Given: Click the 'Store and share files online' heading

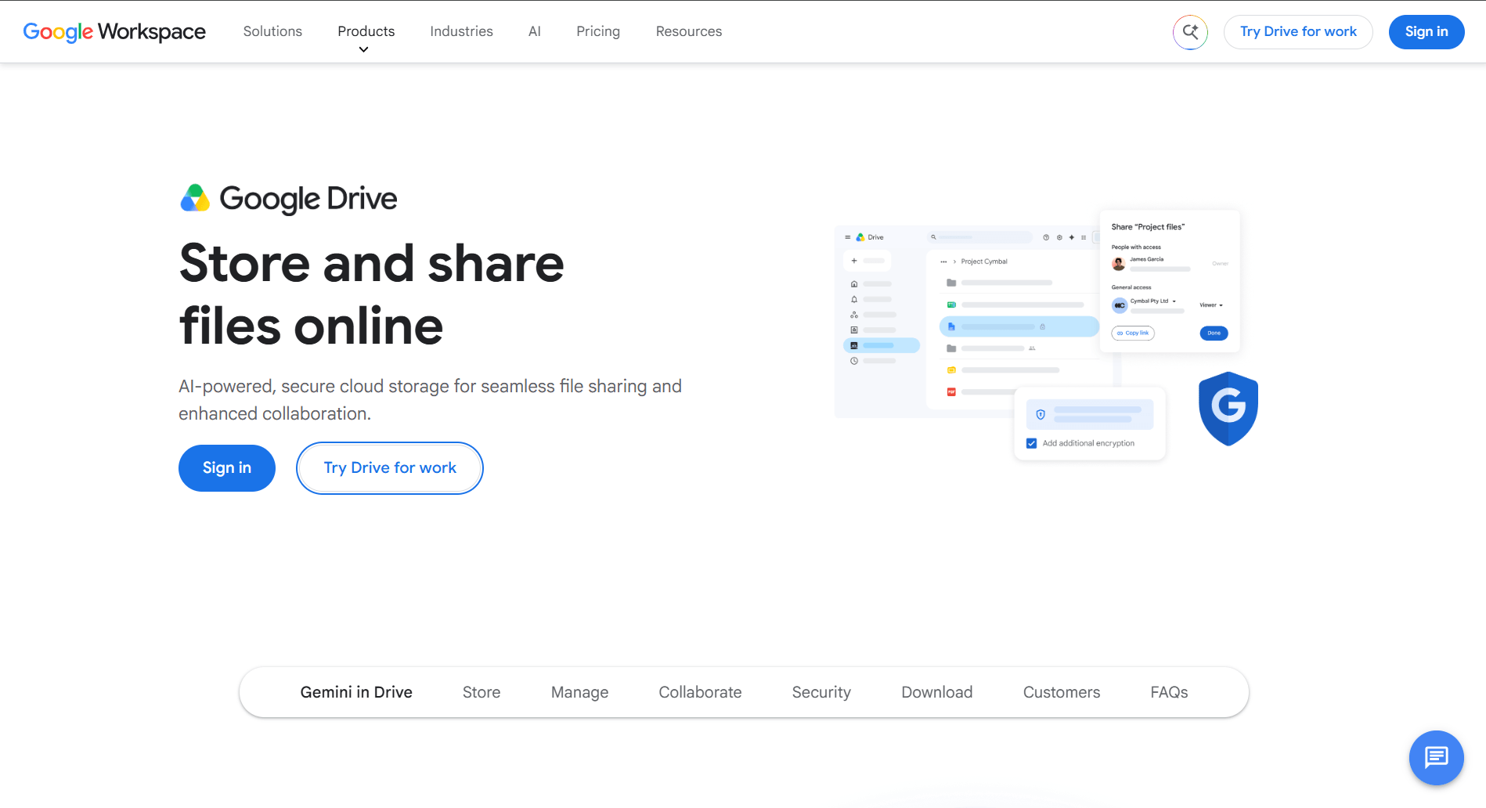Looking at the screenshot, I should (x=372, y=294).
